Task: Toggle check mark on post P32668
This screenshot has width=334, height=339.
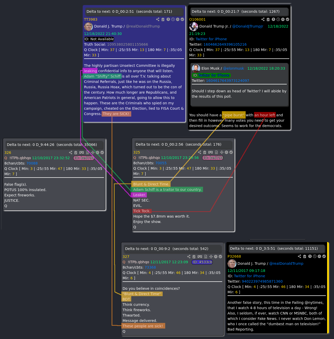Action: tap(324, 256)
